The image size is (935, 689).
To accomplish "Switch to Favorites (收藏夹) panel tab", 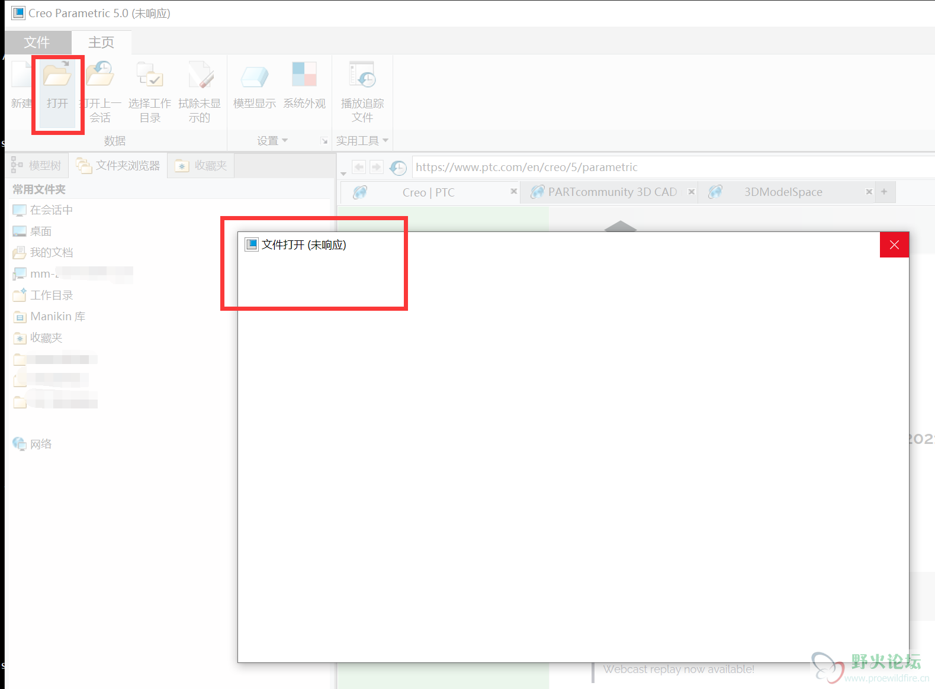I will (x=201, y=166).
